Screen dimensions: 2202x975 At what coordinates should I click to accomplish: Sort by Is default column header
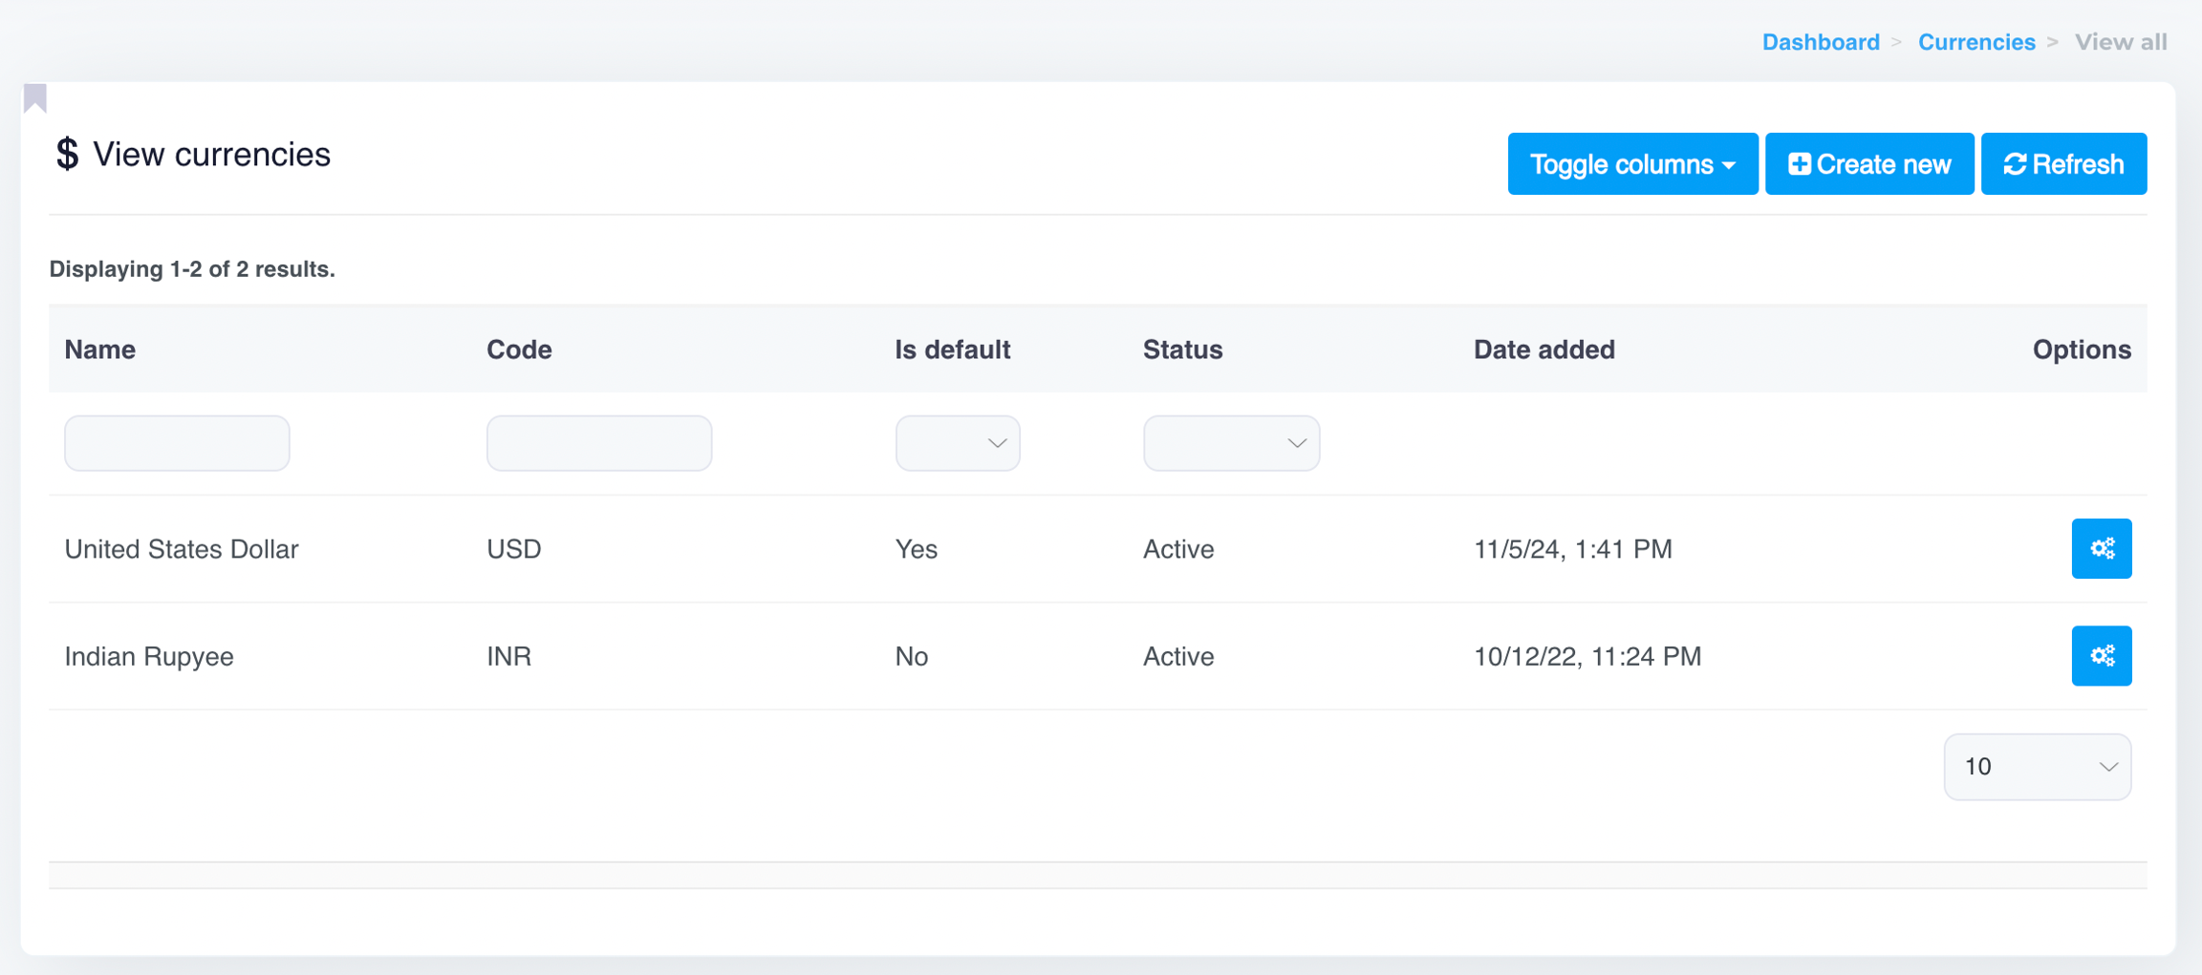coord(952,350)
